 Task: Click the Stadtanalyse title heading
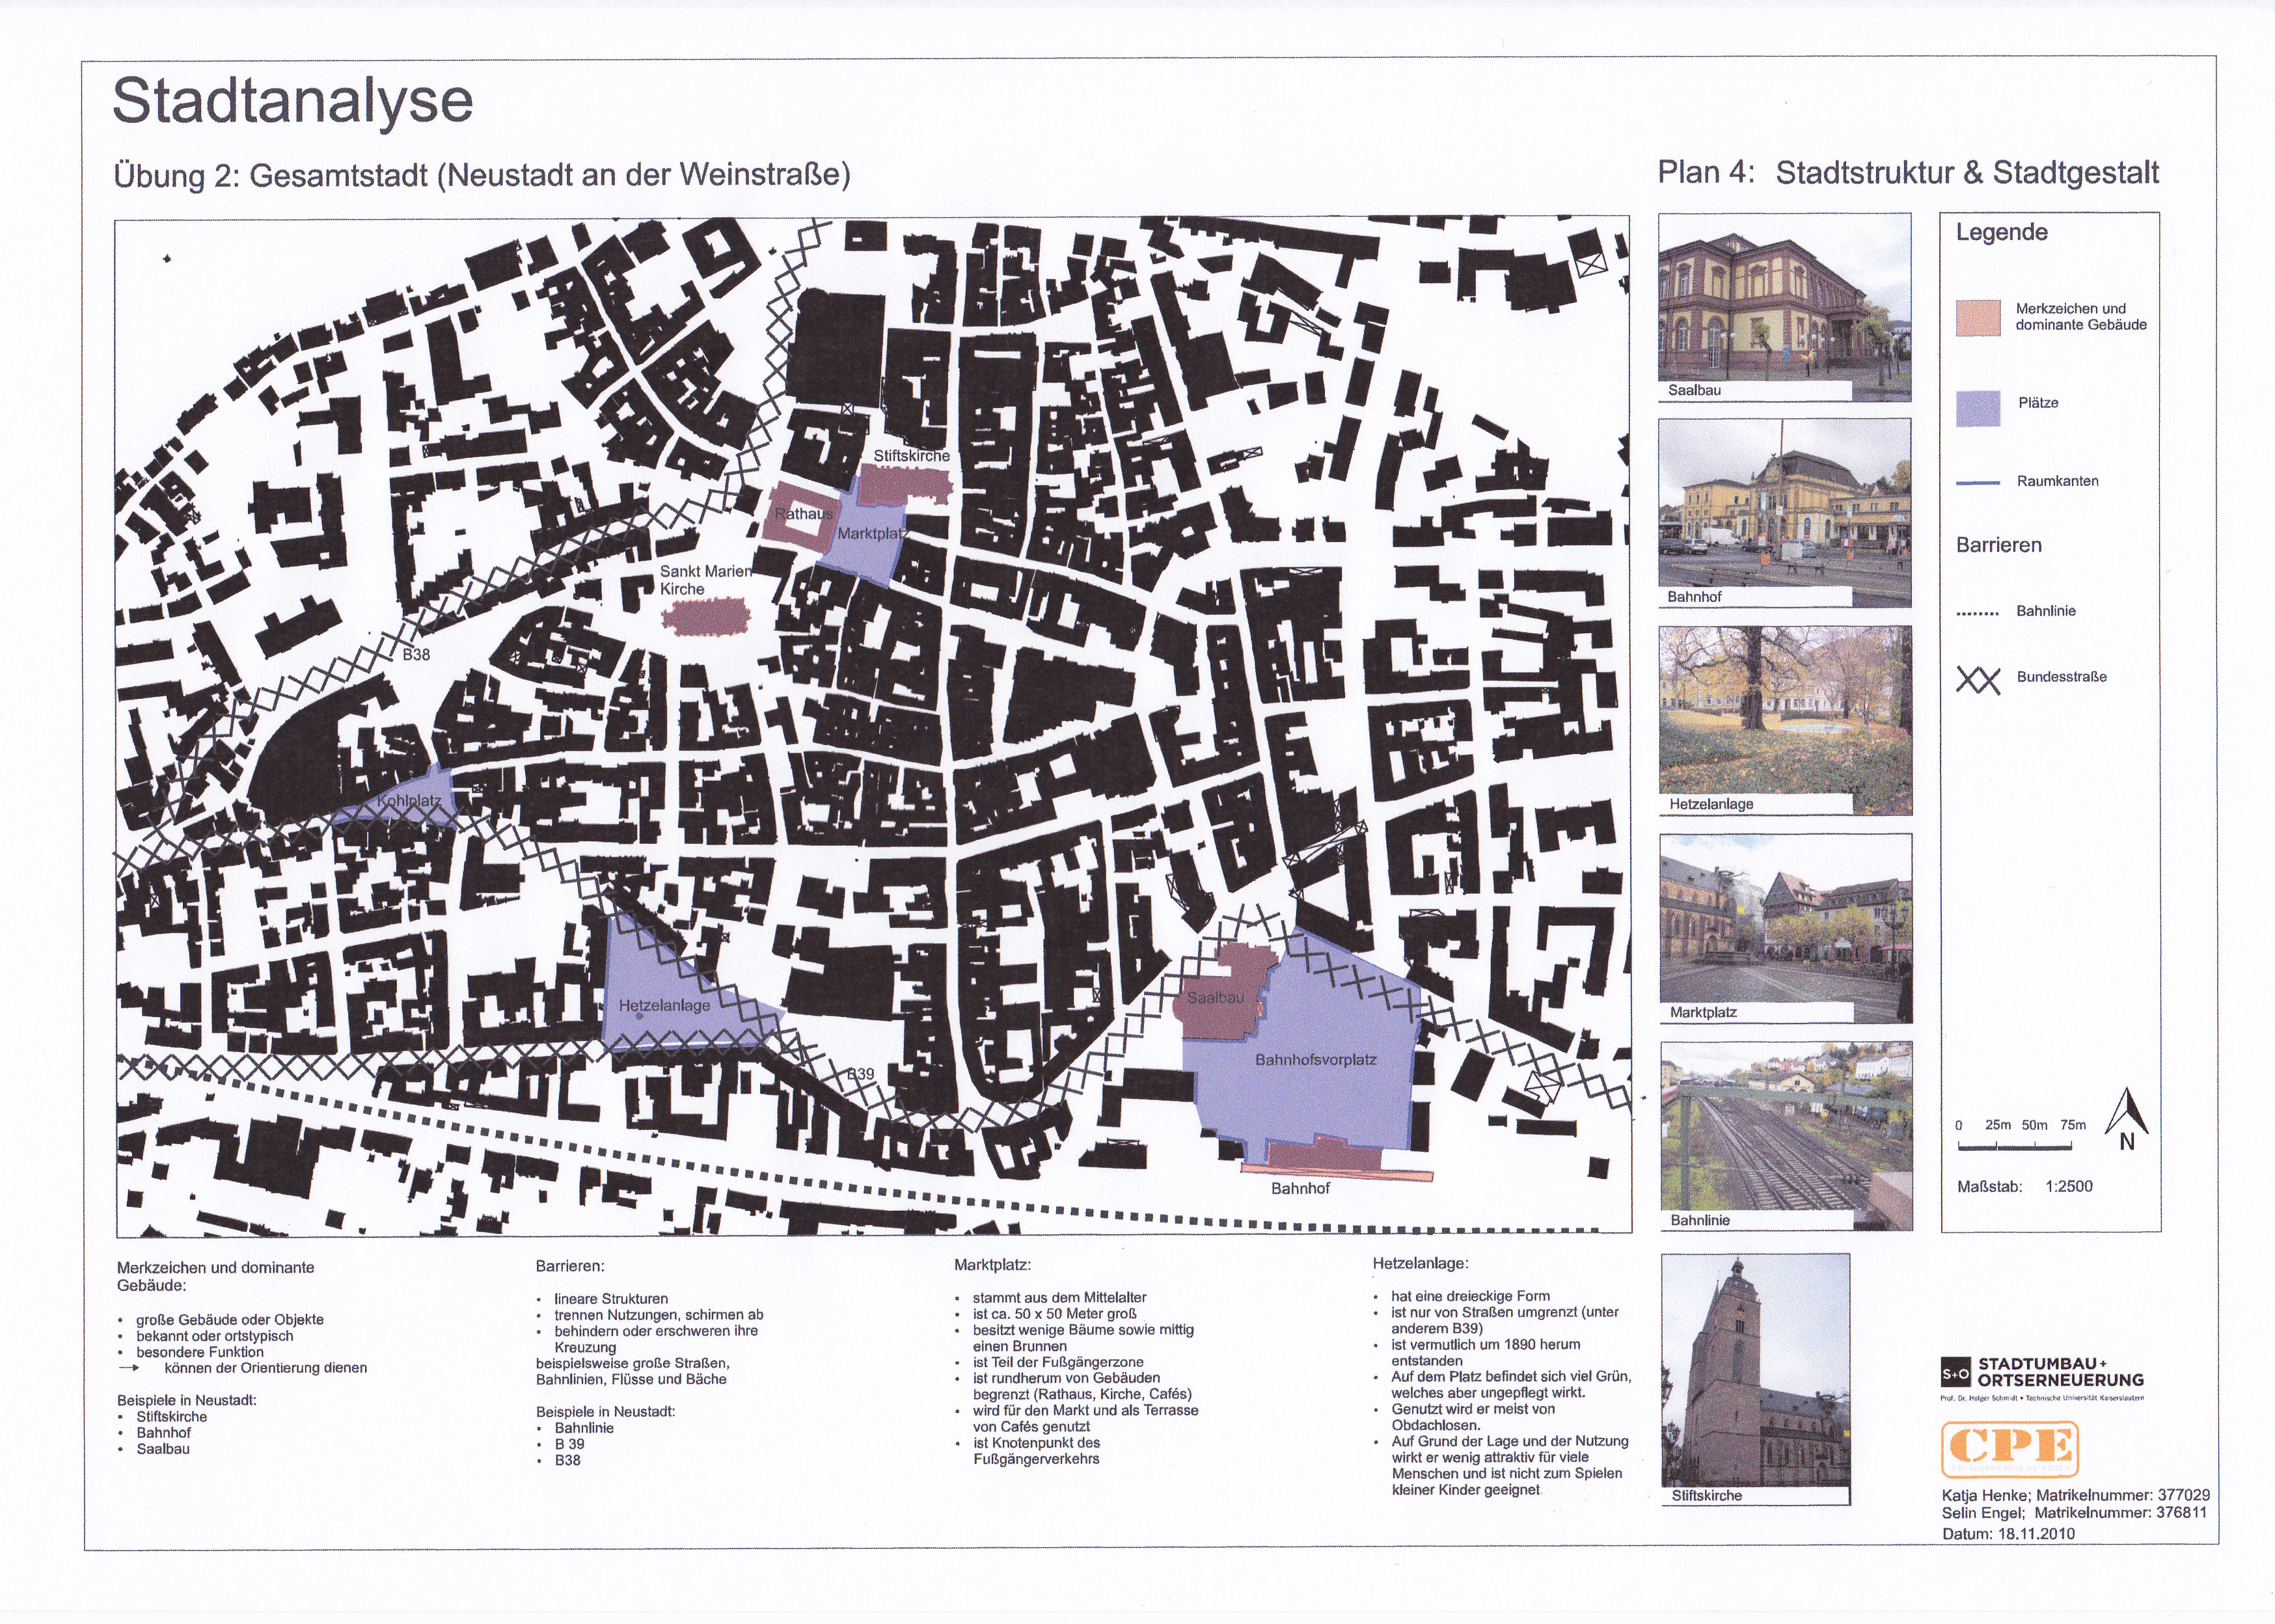point(292,101)
